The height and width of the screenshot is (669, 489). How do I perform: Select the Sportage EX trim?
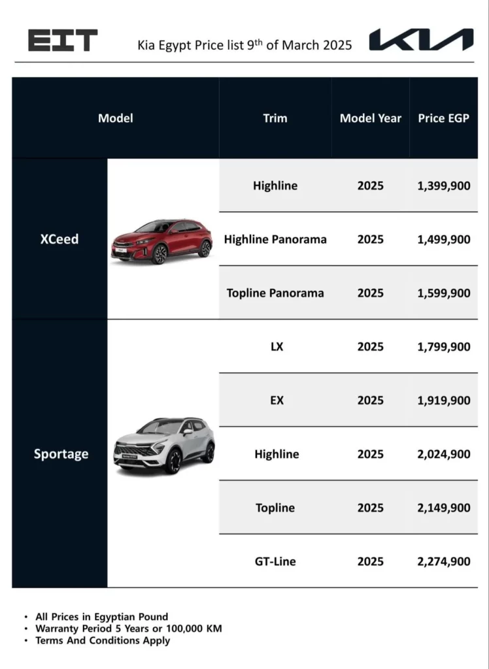(277, 400)
